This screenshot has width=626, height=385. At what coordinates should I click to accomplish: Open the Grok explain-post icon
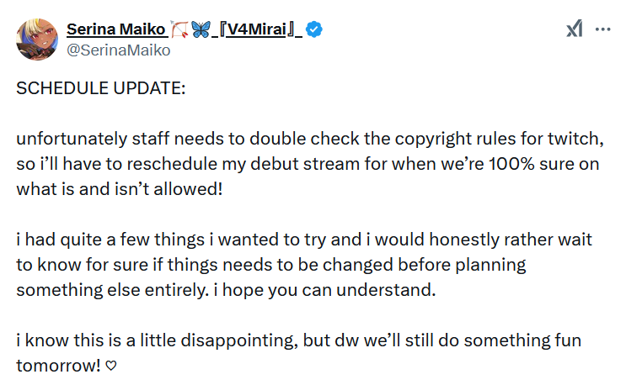click(x=574, y=29)
